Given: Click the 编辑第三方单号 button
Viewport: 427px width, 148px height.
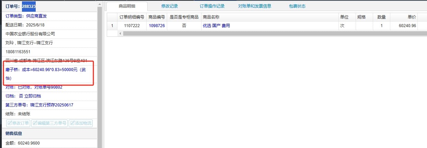Looking at the screenshot, I should 49,123.
